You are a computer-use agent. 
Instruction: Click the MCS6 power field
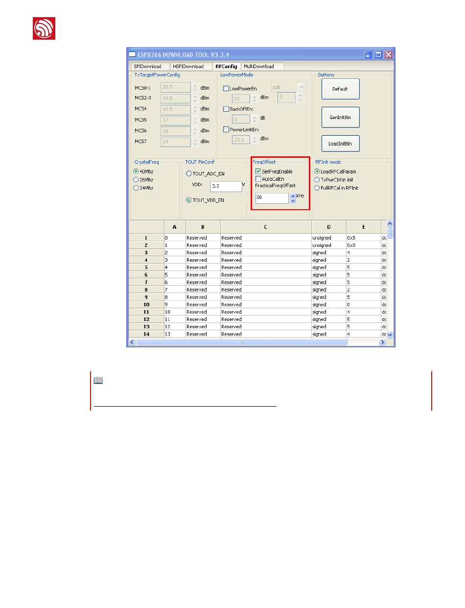click(176, 131)
